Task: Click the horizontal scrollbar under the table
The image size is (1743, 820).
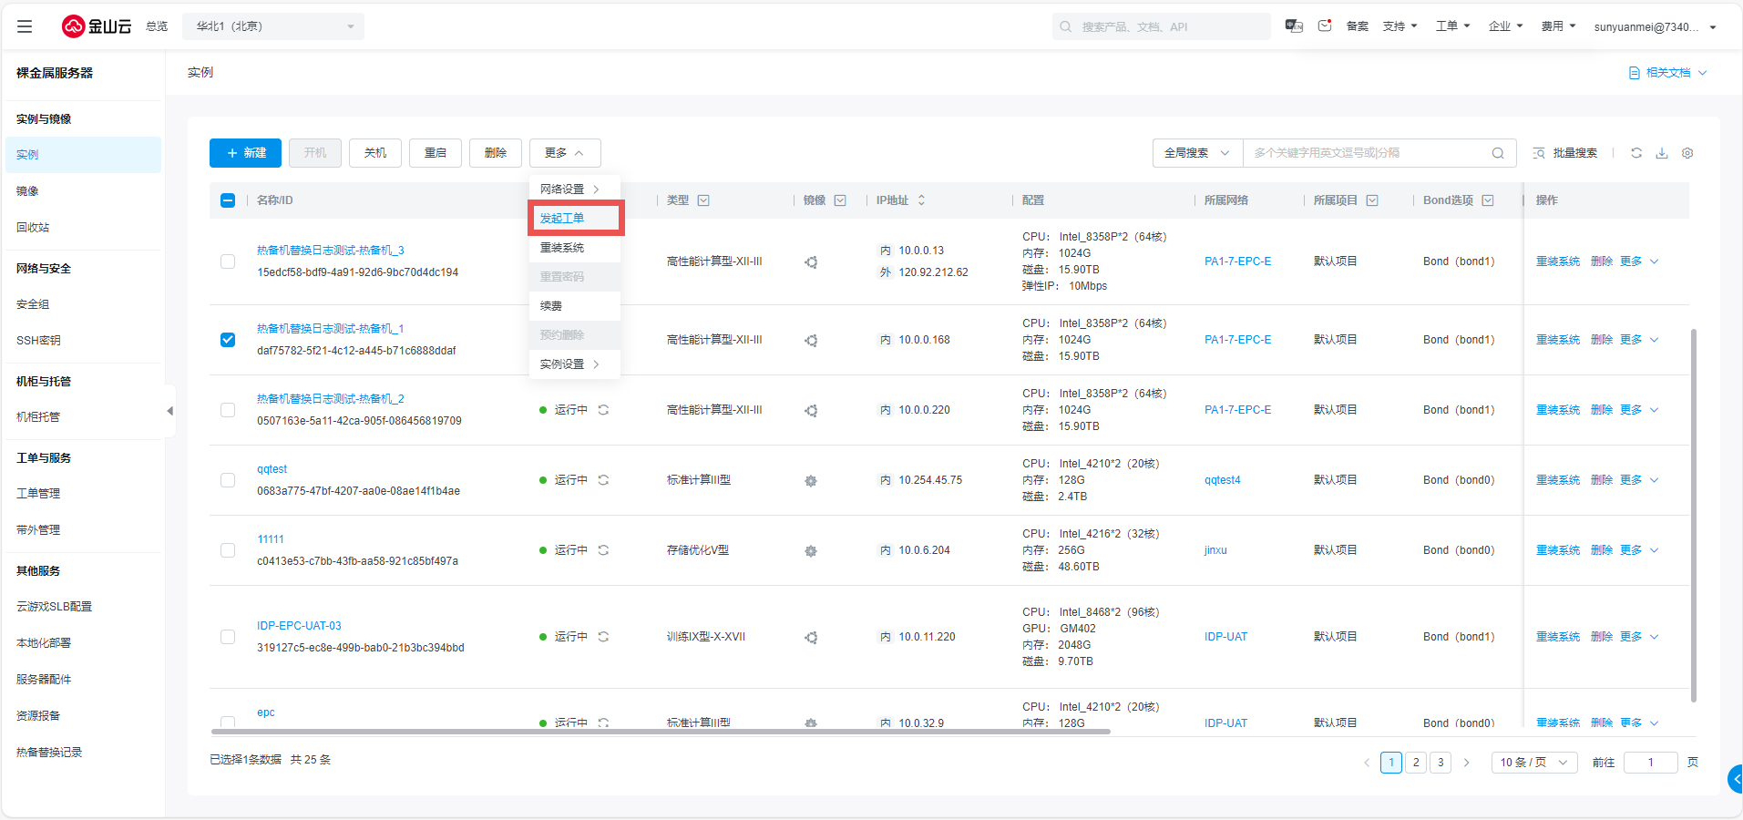Action: [x=661, y=731]
